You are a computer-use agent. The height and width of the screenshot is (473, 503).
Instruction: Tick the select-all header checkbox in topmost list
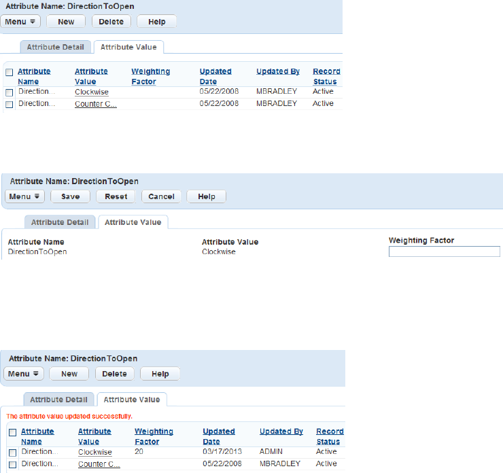(10, 72)
